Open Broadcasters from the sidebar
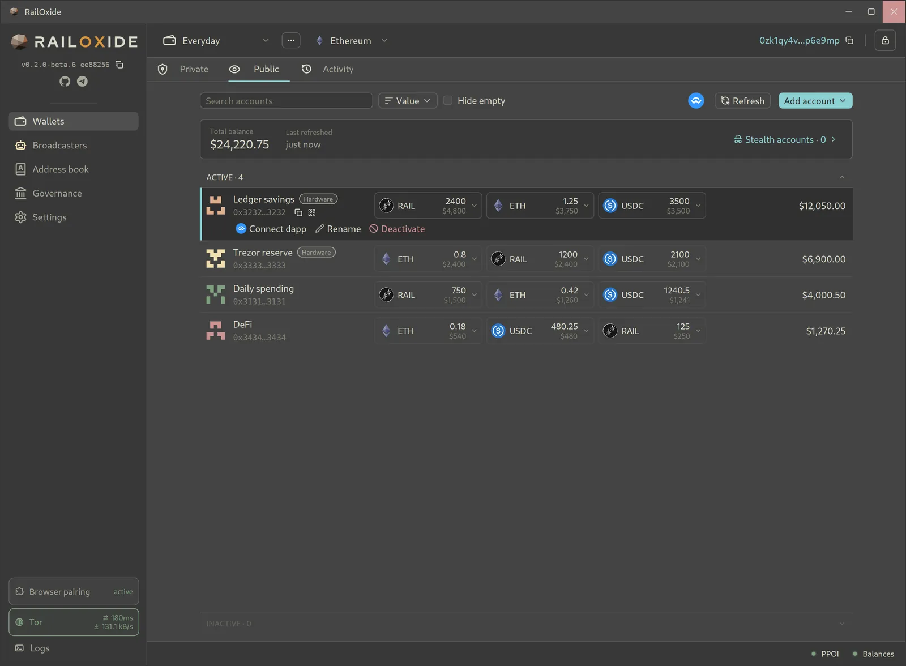Screen dimensions: 906x666 click(x=74, y=145)
